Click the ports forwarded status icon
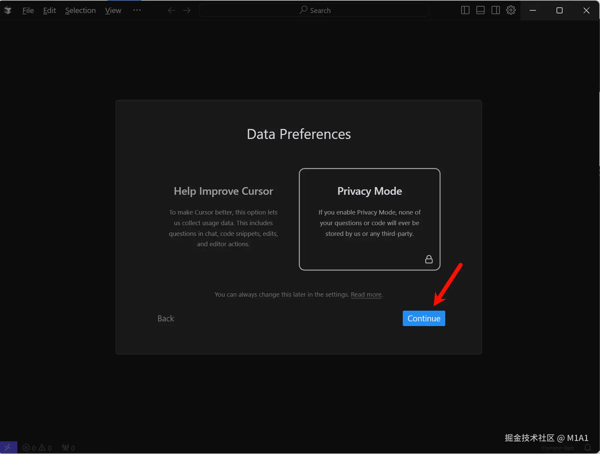 [x=69, y=448]
